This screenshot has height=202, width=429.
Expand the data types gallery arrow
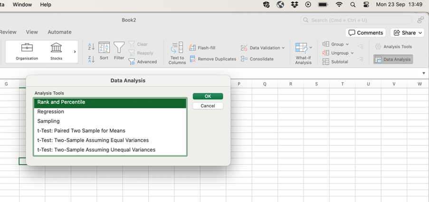(75, 51)
